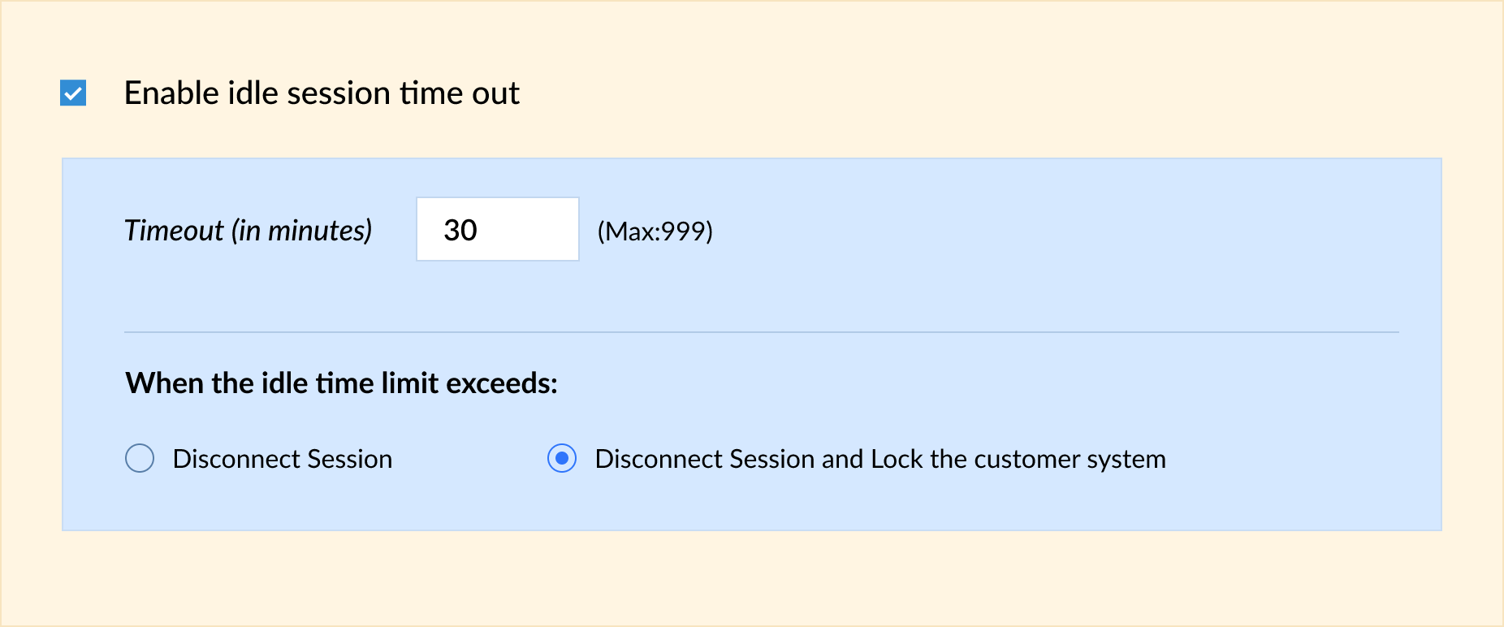Screen dimensions: 1504x627
Task: Click the value 30 in the timeout box
Action: tap(460, 230)
